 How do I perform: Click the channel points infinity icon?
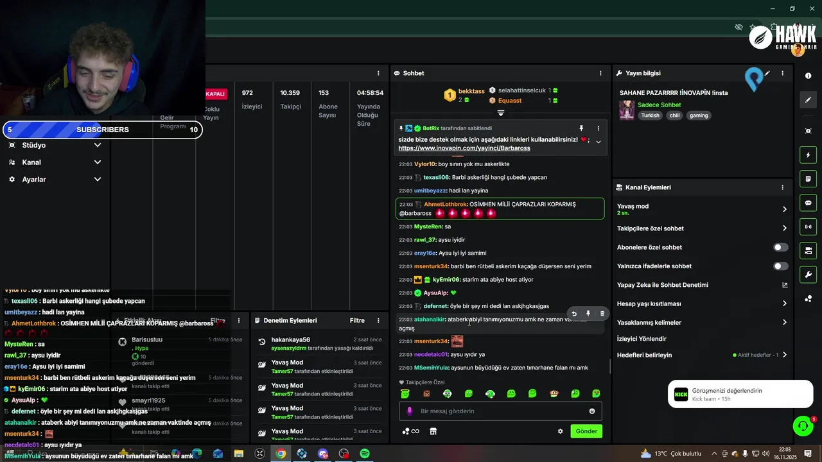411,431
